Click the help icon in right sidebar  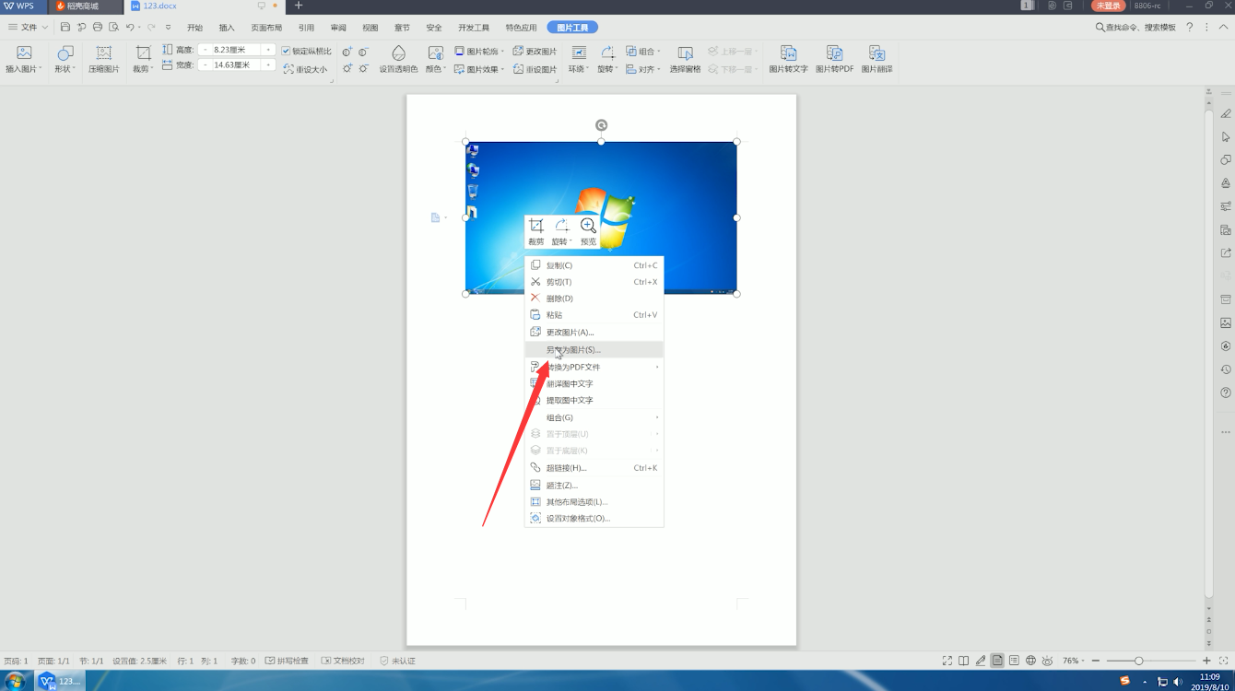[1226, 392]
